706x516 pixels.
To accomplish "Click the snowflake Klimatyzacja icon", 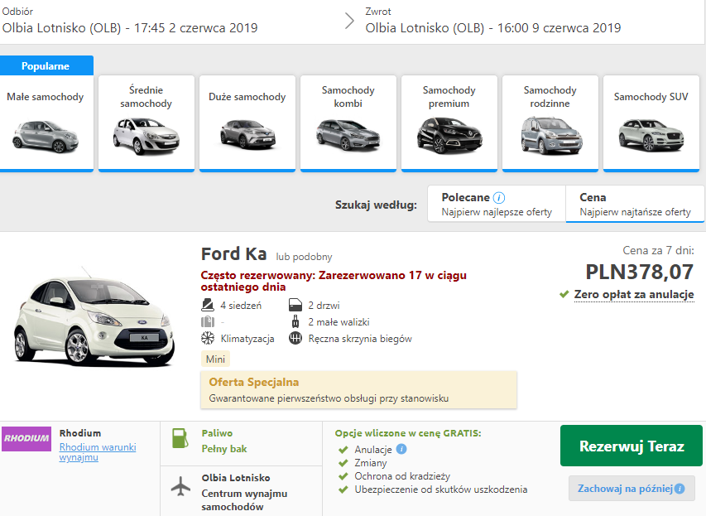I will (208, 339).
